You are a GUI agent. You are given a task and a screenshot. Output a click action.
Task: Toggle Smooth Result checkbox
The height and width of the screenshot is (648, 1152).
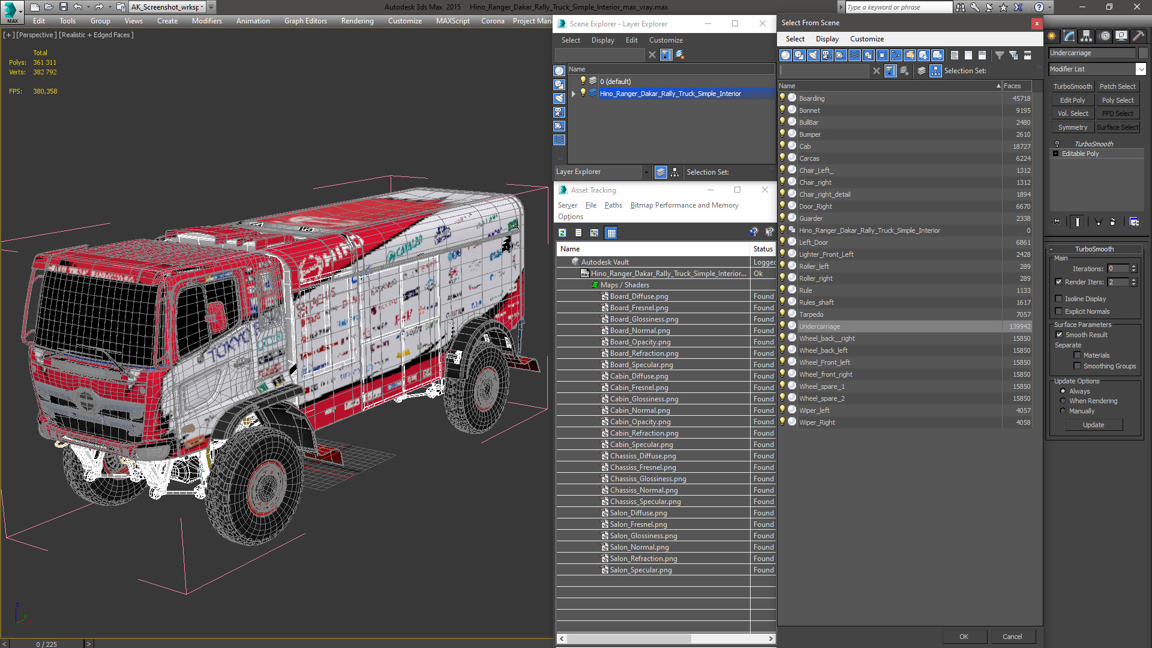pos(1059,335)
